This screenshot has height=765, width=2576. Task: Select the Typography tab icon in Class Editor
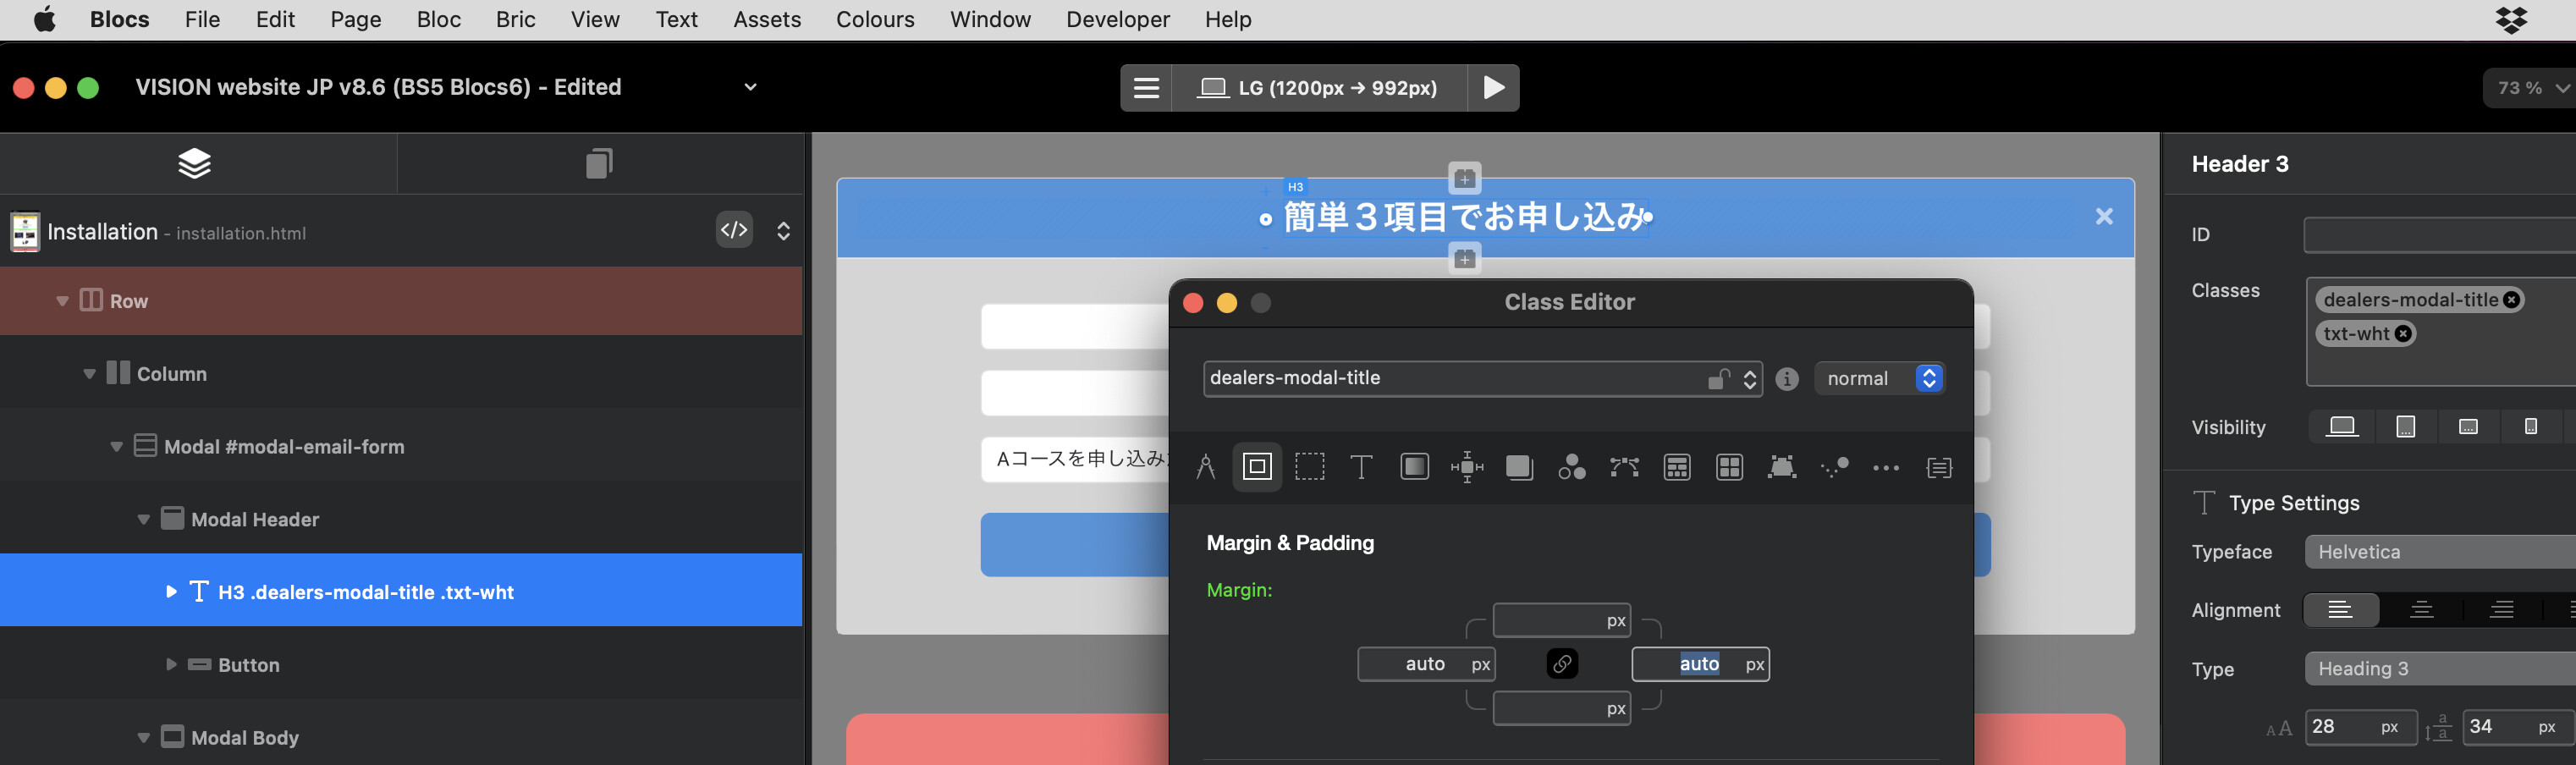[1361, 467]
